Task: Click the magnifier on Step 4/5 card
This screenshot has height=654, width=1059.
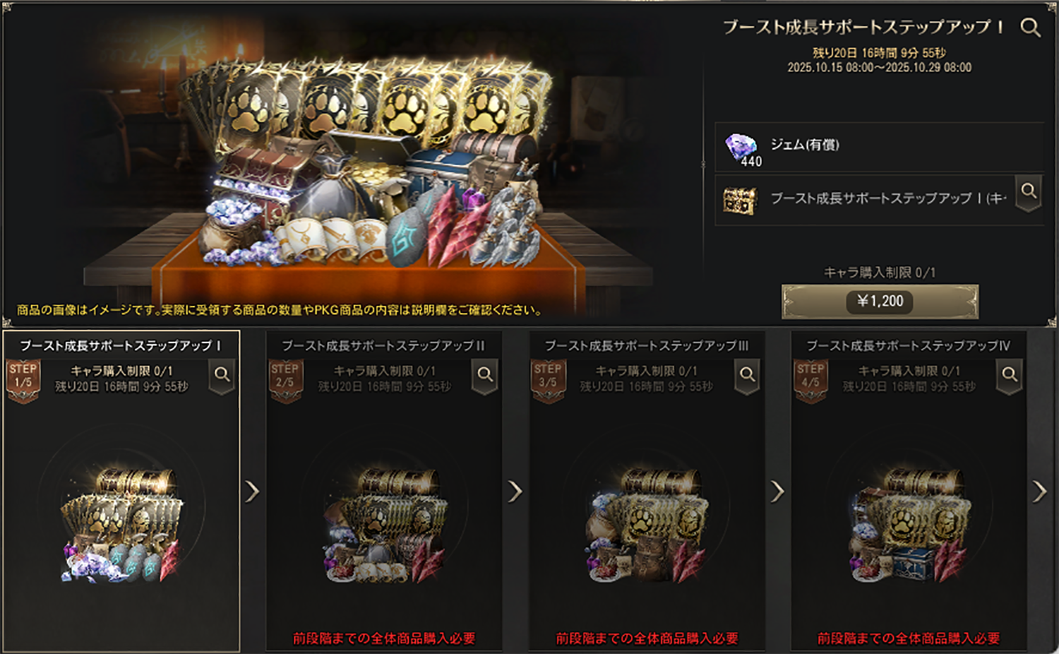Action: pyautogui.click(x=1010, y=376)
